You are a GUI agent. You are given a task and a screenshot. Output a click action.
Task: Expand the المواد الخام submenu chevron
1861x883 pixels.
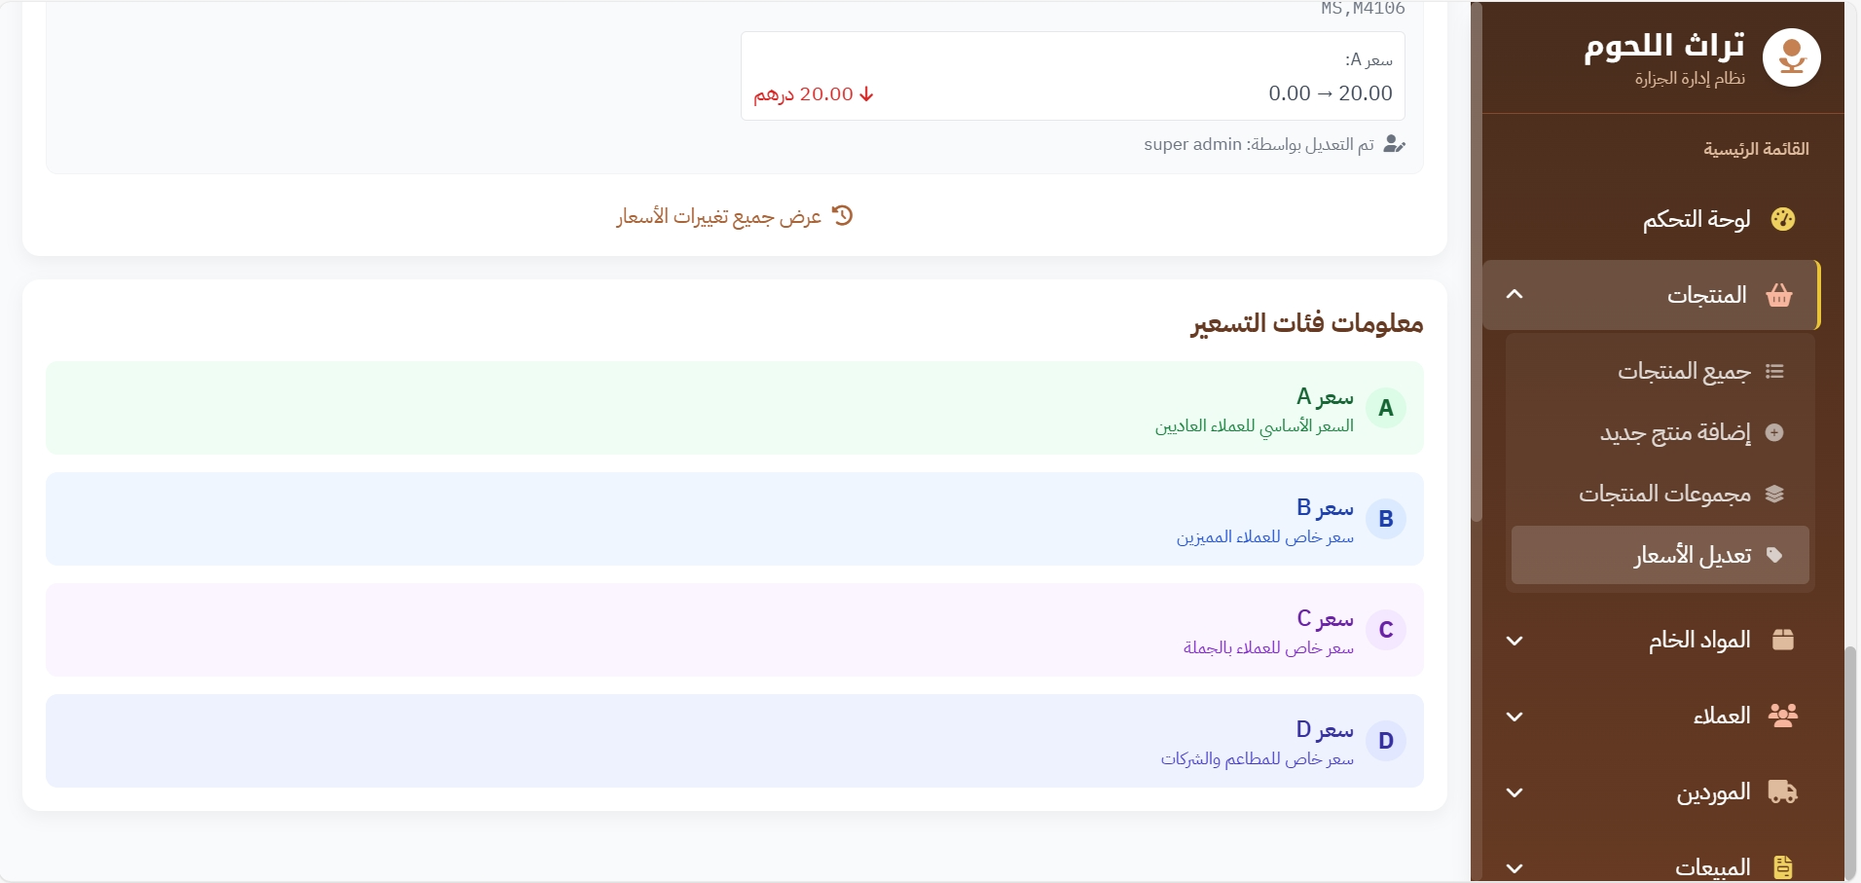[1514, 641]
